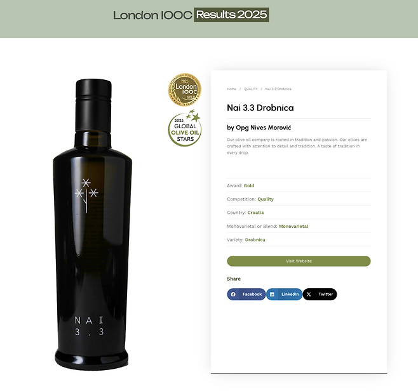Click the LinkedIn icon in share row
This screenshot has width=418, height=391.
point(272,295)
